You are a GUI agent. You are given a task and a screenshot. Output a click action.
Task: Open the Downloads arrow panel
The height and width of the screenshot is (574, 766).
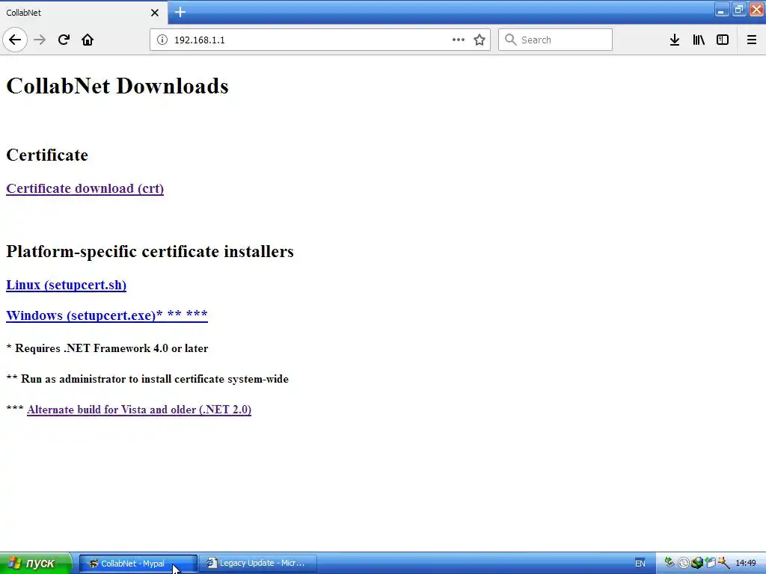tap(675, 40)
